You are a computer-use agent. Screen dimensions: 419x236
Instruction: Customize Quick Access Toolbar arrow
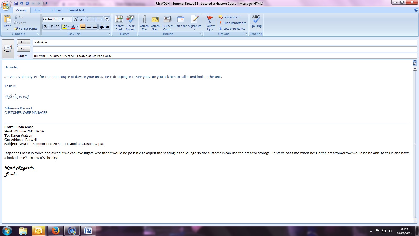point(46,3)
